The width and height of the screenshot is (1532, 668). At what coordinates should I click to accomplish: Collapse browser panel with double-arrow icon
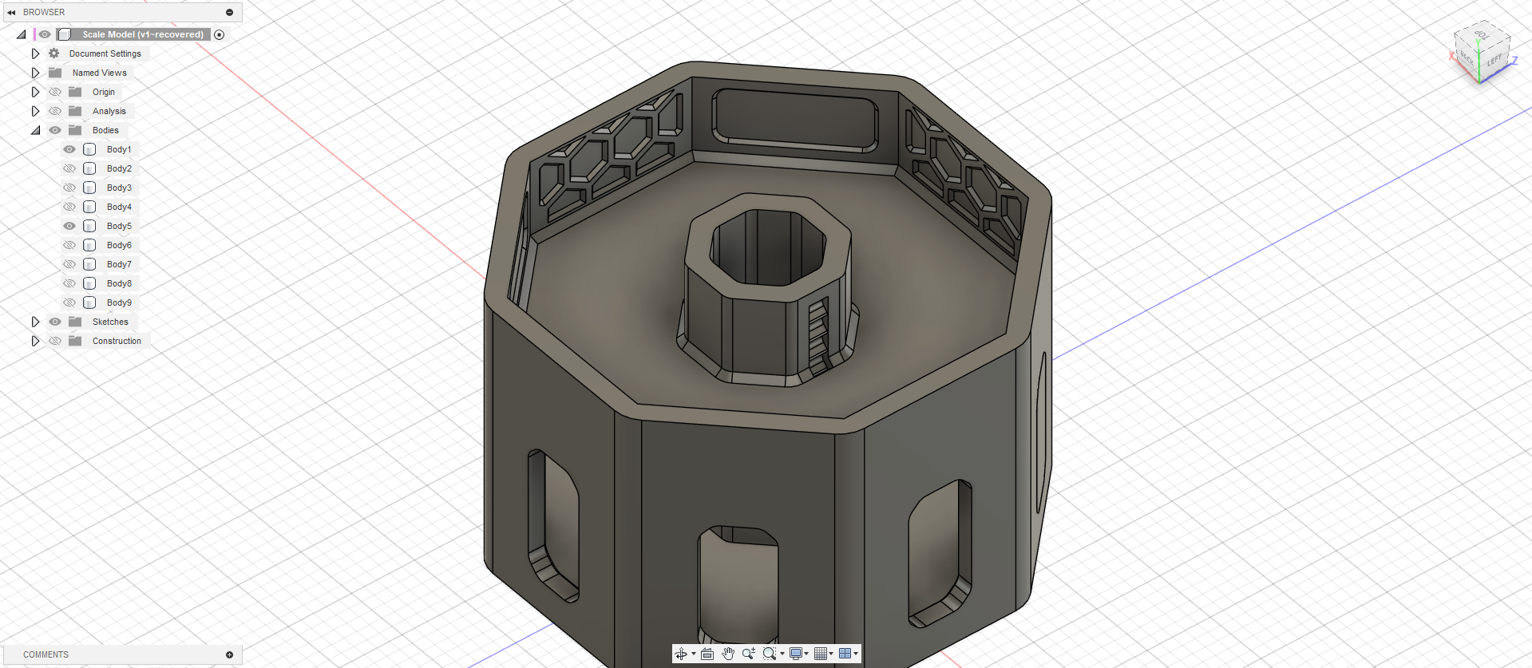point(11,12)
